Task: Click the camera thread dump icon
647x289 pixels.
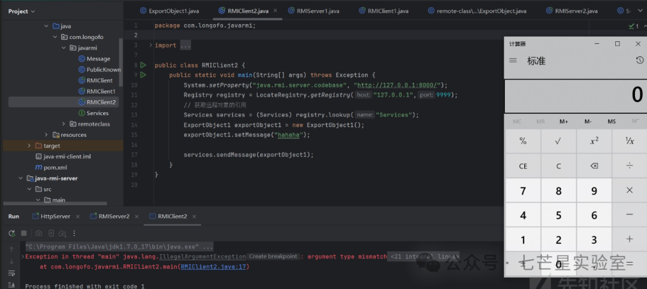Action: click(x=38, y=233)
